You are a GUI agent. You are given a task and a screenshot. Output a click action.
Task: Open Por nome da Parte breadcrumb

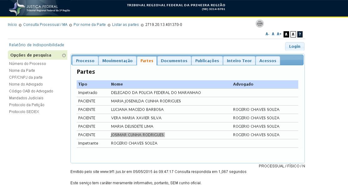[90, 25]
